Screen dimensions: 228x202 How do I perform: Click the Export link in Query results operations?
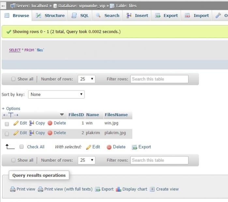coord(107,189)
